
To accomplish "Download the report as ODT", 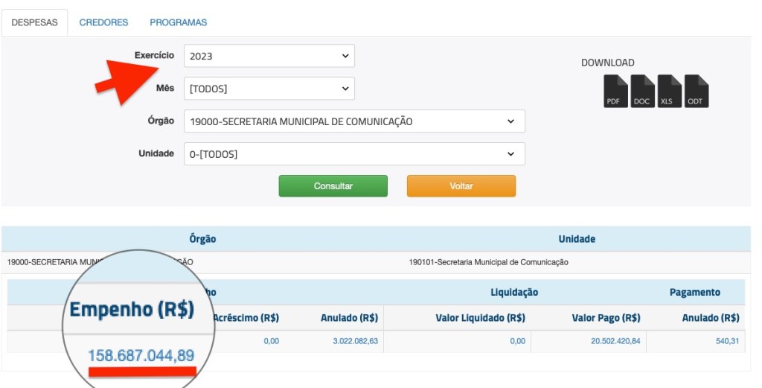I will tap(696, 91).
